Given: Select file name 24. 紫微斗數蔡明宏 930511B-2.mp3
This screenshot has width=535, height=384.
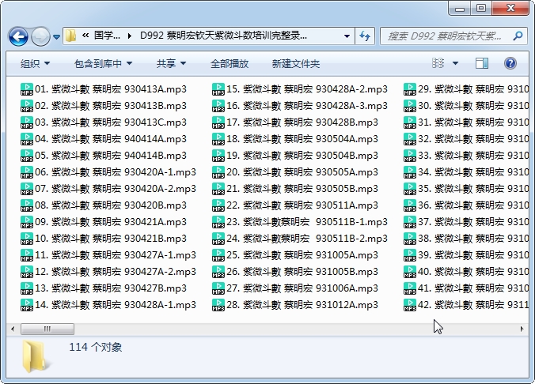Looking at the screenshot, I should click(307, 239).
